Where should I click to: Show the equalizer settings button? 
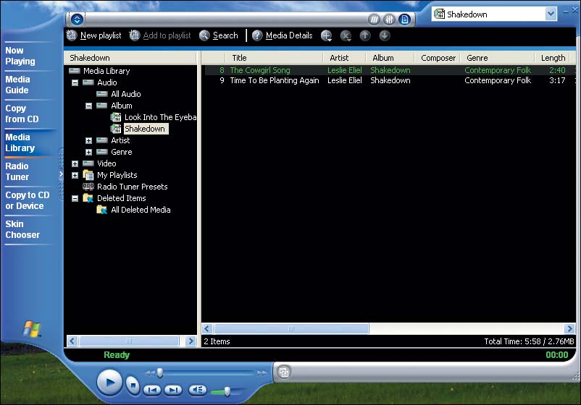[389, 20]
